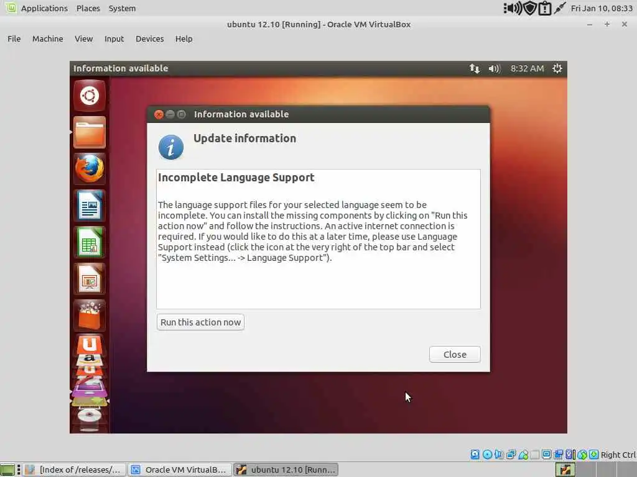
Task: Open the host Places menu
Action: (88, 8)
